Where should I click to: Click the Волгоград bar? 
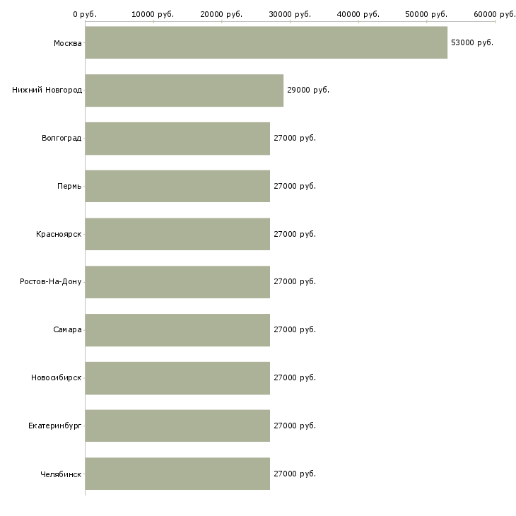[x=177, y=139]
